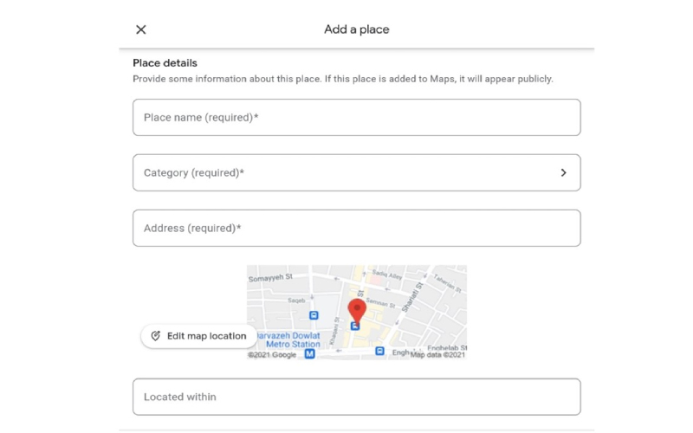Click the red location pin on map
This screenshot has width=693, height=433.
coord(356,310)
